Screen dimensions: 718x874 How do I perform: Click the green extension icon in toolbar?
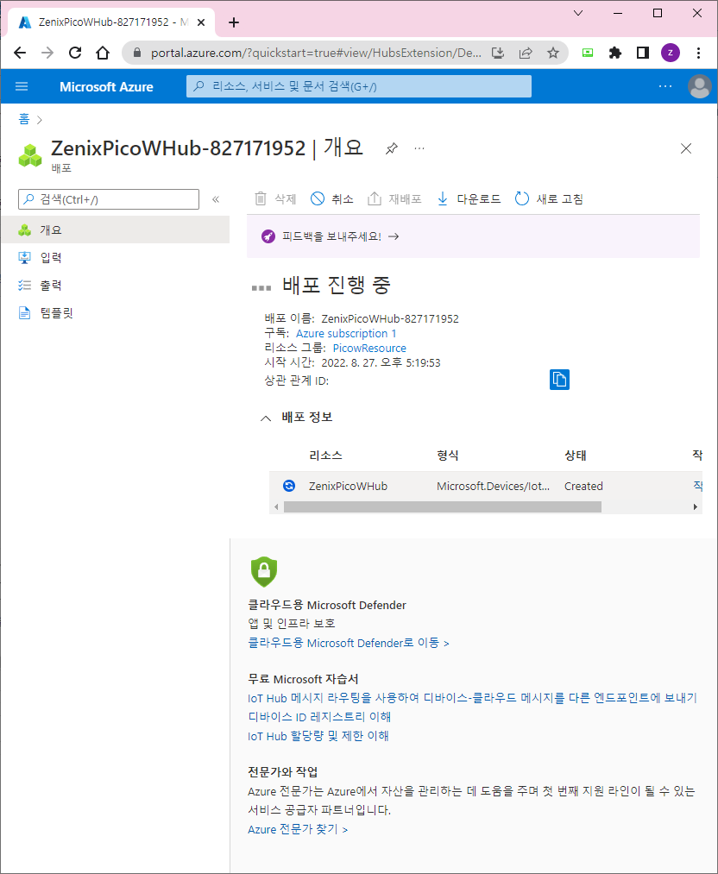tap(587, 53)
